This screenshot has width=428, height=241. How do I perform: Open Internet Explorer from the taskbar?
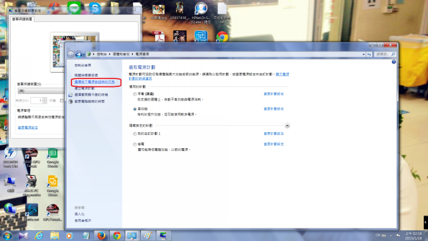39,236
